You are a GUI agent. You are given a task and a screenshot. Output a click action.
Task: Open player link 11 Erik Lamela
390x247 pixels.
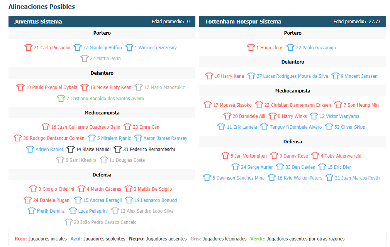point(242,127)
